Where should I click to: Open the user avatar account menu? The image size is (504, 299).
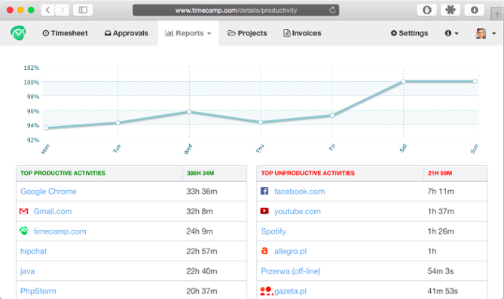pyautogui.click(x=486, y=33)
